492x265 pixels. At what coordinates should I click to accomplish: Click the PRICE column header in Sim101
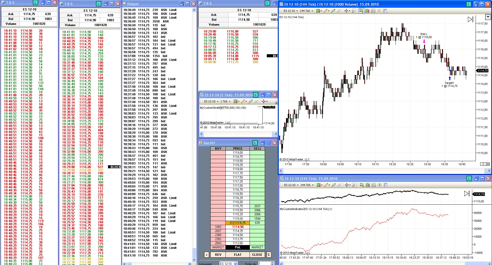pyautogui.click(x=238, y=148)
